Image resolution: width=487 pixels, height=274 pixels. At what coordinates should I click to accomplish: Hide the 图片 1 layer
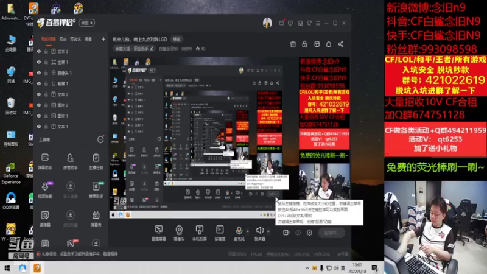coord(39,116)
